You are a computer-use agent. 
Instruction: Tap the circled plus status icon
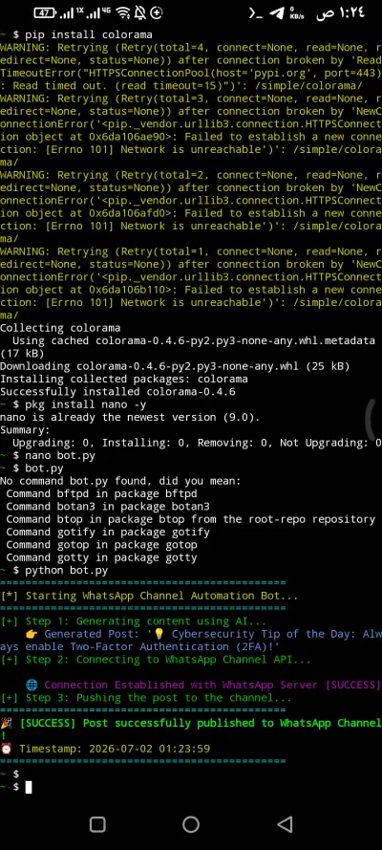coord(157,12)
